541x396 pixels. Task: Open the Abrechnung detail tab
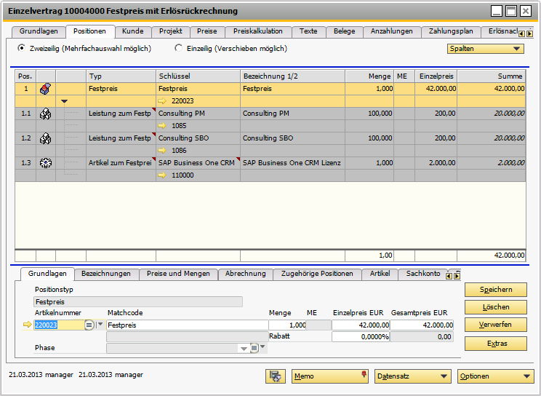245,274
